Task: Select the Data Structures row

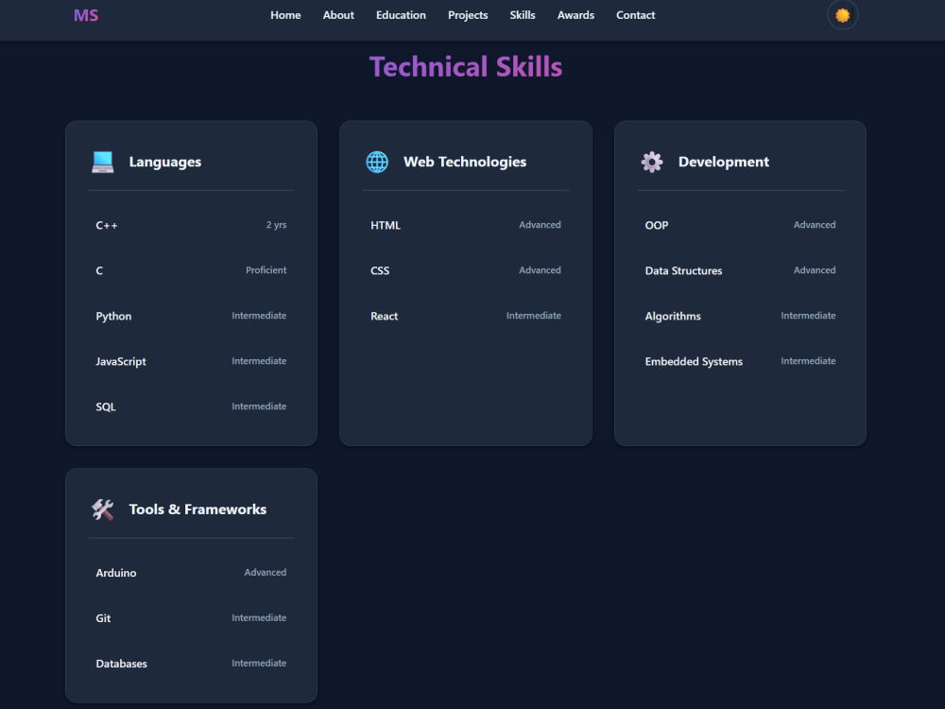Action: 740,270
